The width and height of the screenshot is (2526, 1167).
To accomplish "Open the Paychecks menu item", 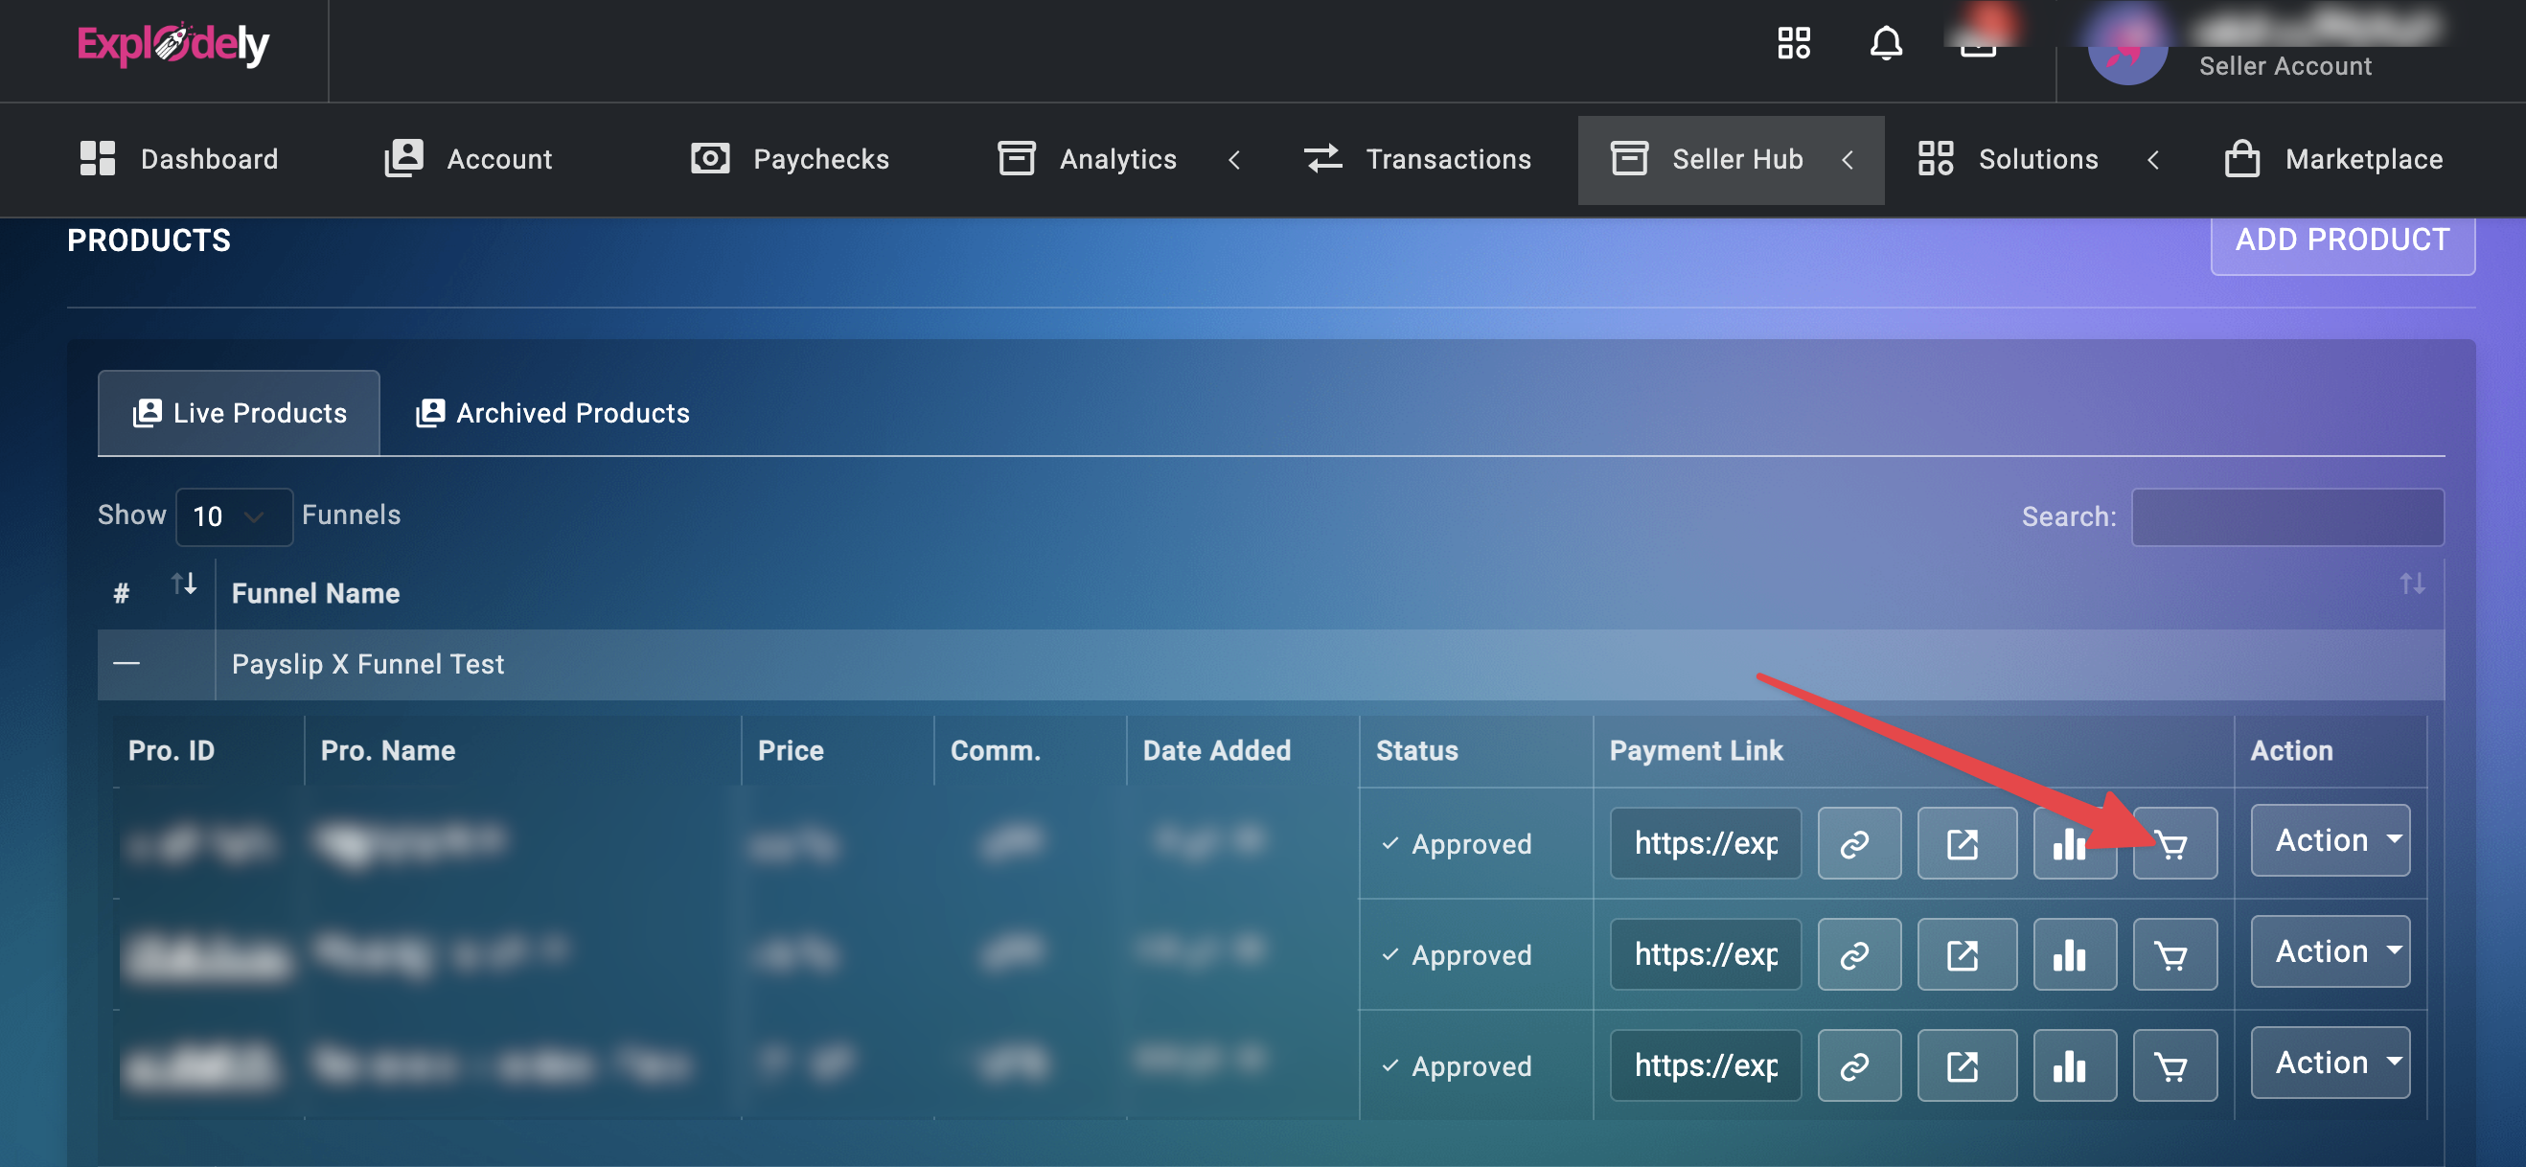I will pos(791,160).
